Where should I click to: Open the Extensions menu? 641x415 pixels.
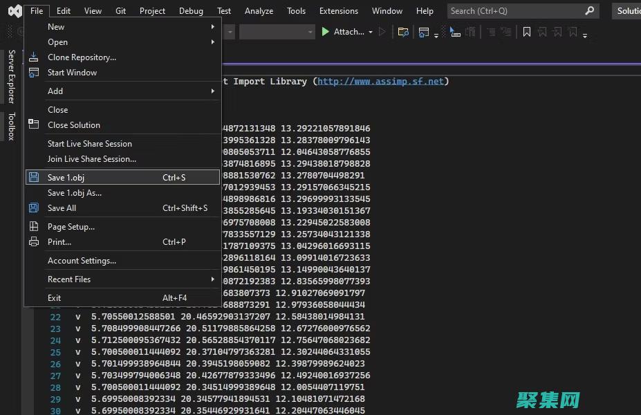[x=338, y=11]
